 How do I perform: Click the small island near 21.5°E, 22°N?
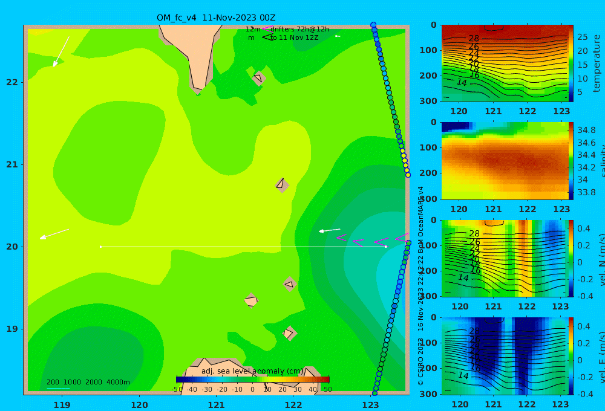259,78
